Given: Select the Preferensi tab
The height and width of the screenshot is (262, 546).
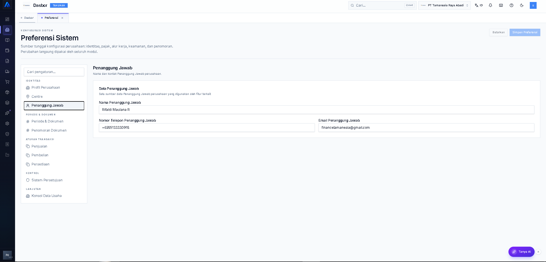Looking at the screenshot, I should click(x=51, y=18).
